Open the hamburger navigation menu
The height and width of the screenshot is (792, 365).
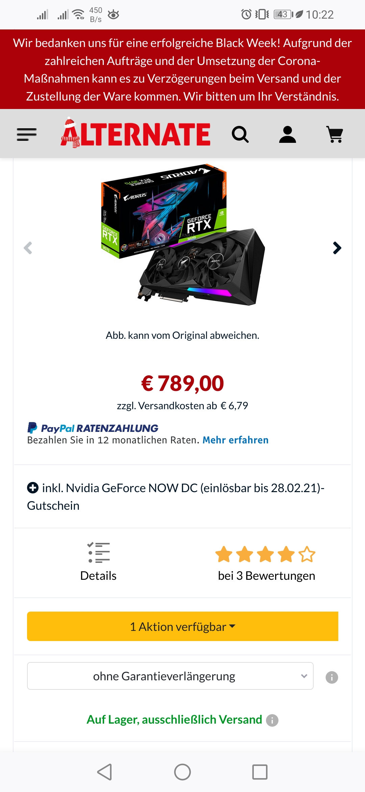coord(27,134)
